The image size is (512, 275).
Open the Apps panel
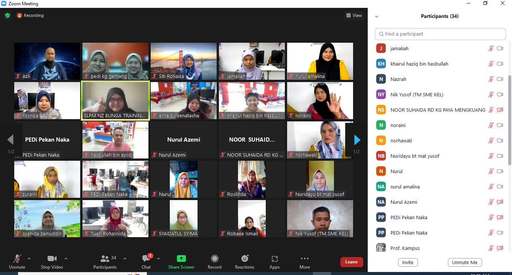click(274, 259)
